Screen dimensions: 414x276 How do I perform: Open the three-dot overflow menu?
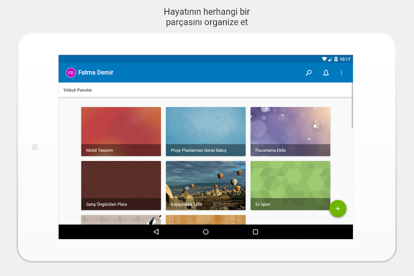pos(341,73)
